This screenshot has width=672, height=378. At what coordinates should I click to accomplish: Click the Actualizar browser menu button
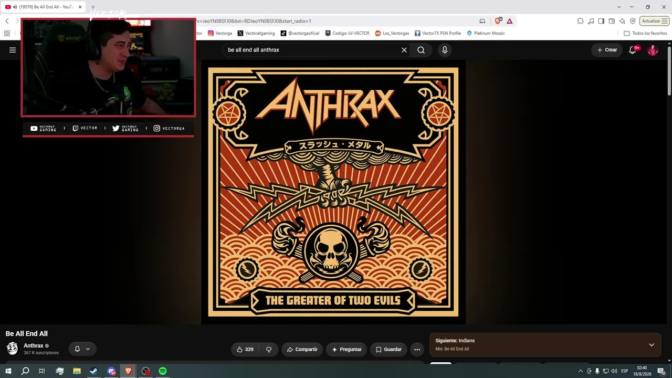point(655,21)
